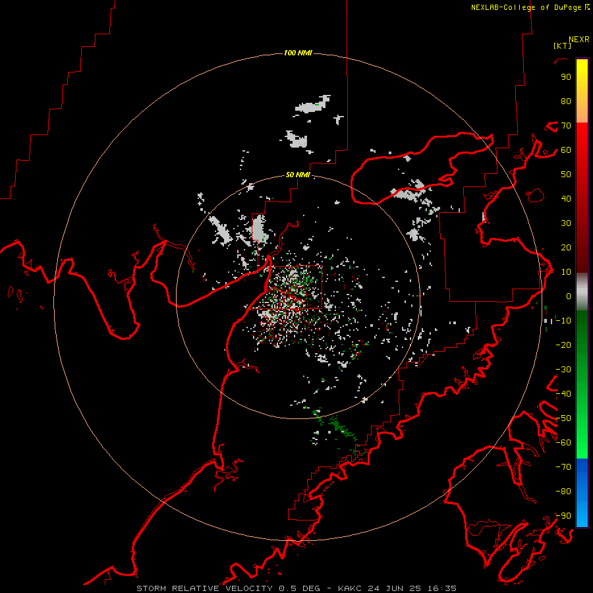Click the -90 value on the velocity scale
This screenshot has width=593, height=593.
[563, 516]
